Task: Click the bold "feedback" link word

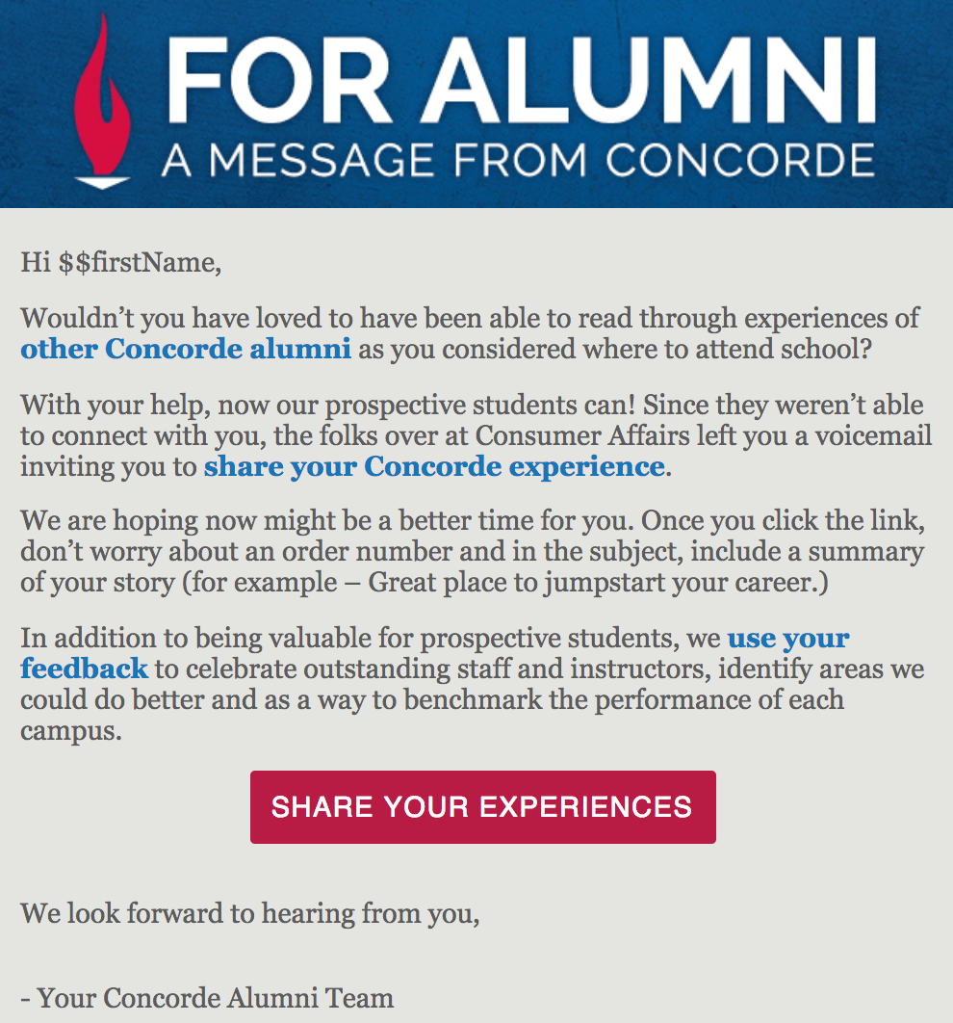Action: pyautogui.click(x=84, y=669)
